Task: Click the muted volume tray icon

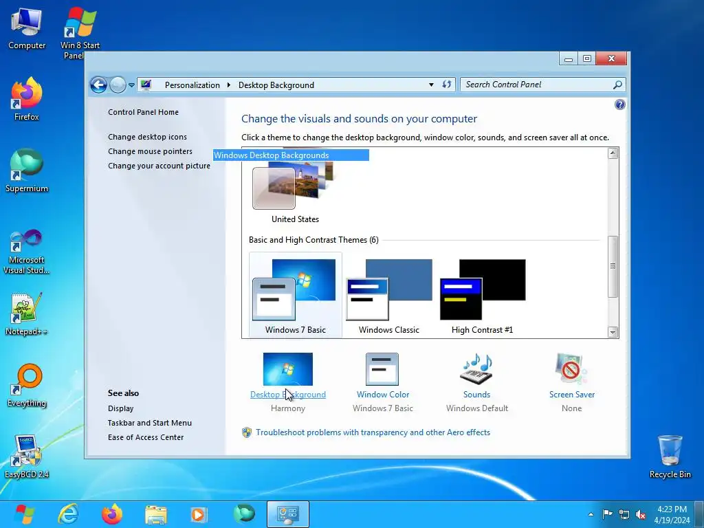Action: click(641, 514)
